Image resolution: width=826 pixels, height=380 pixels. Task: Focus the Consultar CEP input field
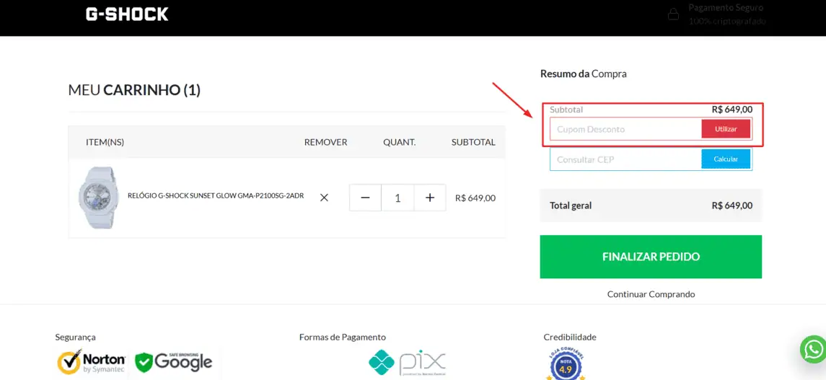tap(625, 159)
